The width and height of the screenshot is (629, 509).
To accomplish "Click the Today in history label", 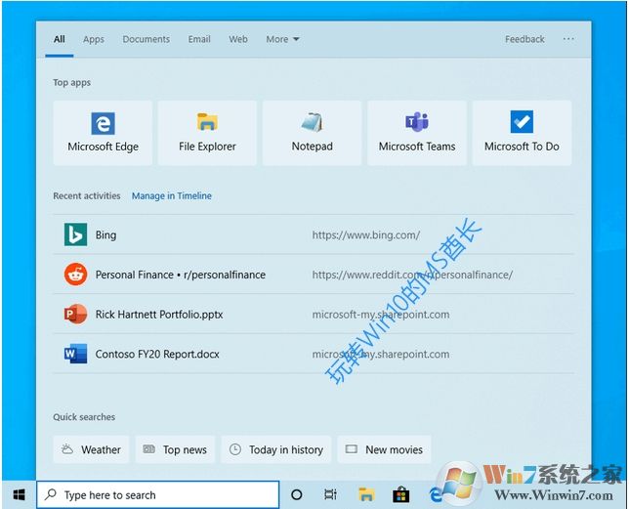I will (x=286, y=449).
